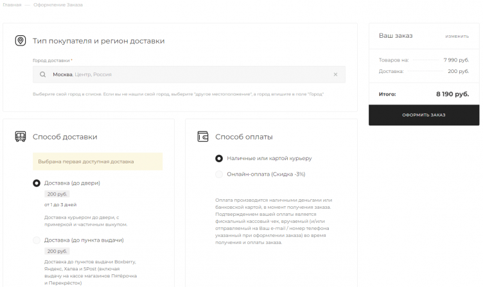Select Доставка (до двери) radio option
The width and height of the screenshot is (483, 287).
(37, 183)
